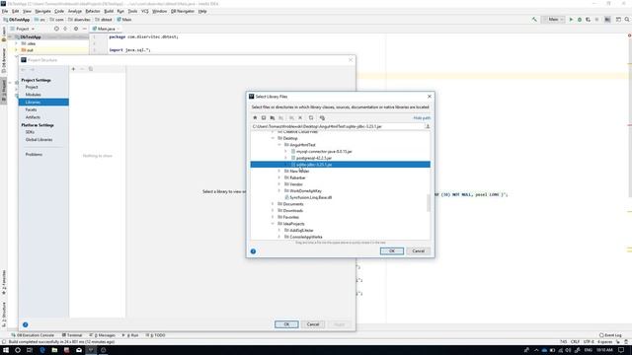Click the help icon in Select Library Files dialog
This screenshot has height=355, width=632.
pyautogui.click(x=253, y=251)
